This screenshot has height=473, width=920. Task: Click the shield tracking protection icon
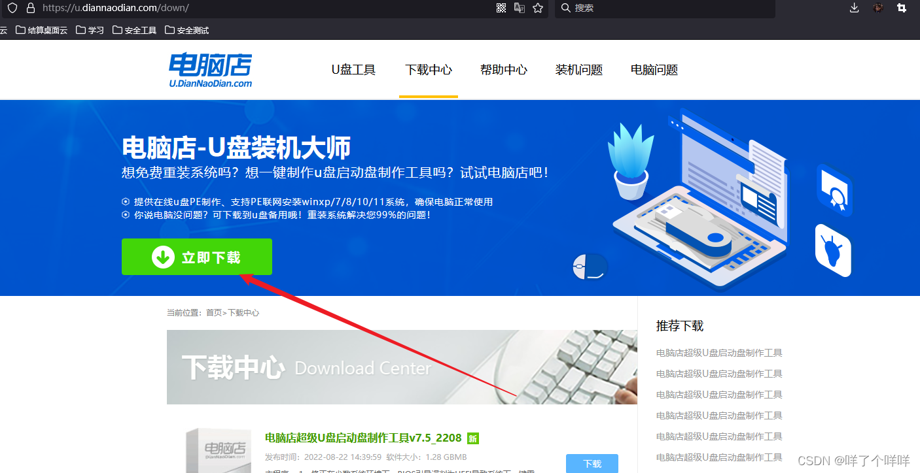click(12, 8)
